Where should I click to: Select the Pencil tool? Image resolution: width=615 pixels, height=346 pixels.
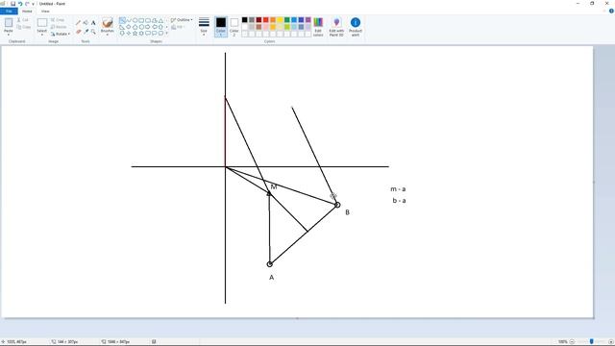click(78, 23)
